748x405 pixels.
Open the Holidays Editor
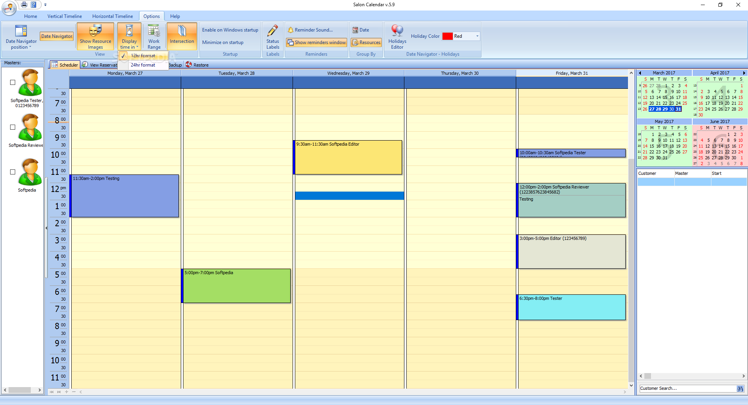tap(397, 37)
